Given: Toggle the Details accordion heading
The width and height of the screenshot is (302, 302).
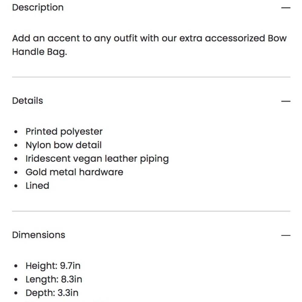Looking at the screenshot, I should tap(27, 101).
